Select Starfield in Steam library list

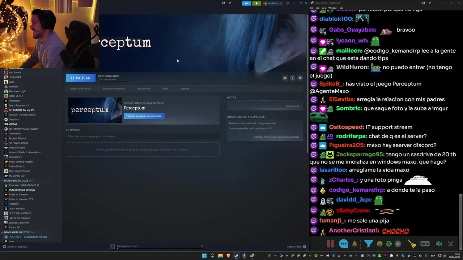pos(13,87)
